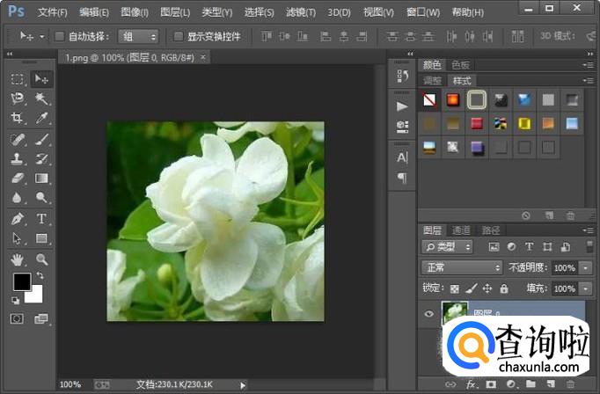Select the Crop tool
Image resolution: width=600 pixels, height=394 pixels.
tap(17, 118)
